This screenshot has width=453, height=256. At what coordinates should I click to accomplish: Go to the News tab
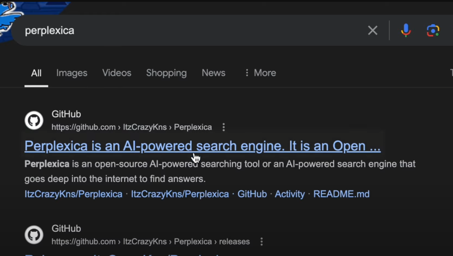pos(213,73)
